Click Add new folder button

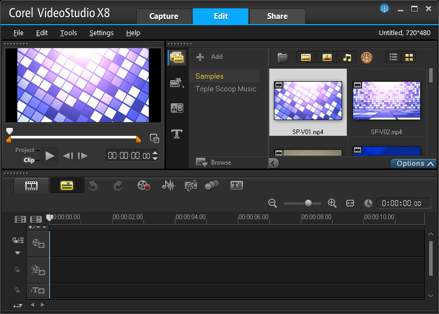click(x=210, y=57)
